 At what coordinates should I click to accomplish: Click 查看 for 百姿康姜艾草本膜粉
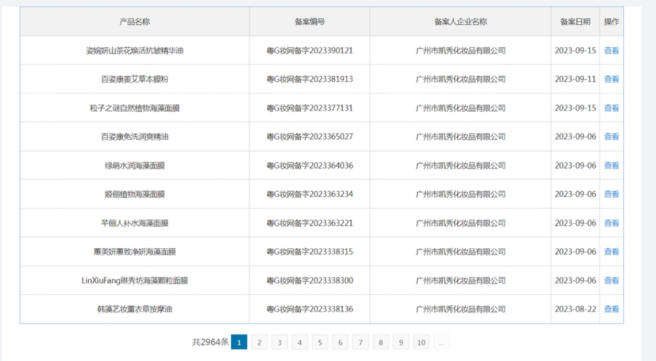pyautogui.click(x=612, y=79)
